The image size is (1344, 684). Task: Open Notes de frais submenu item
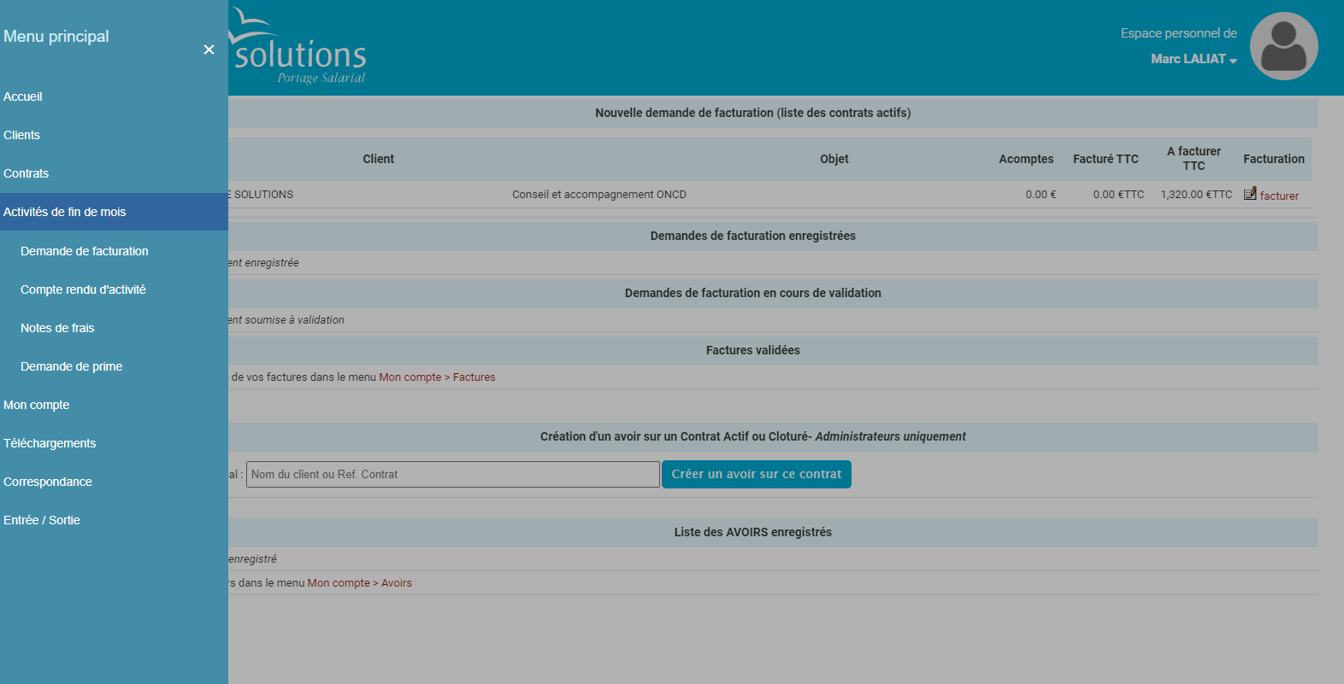57,328
